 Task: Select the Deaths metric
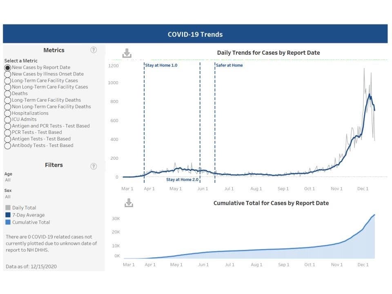7,94
